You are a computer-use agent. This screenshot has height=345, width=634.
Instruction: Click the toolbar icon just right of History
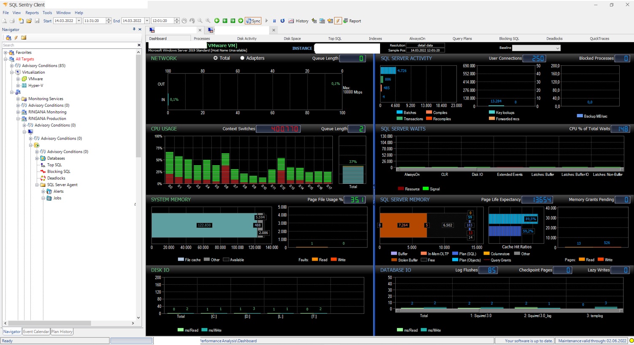click(314, 21)
